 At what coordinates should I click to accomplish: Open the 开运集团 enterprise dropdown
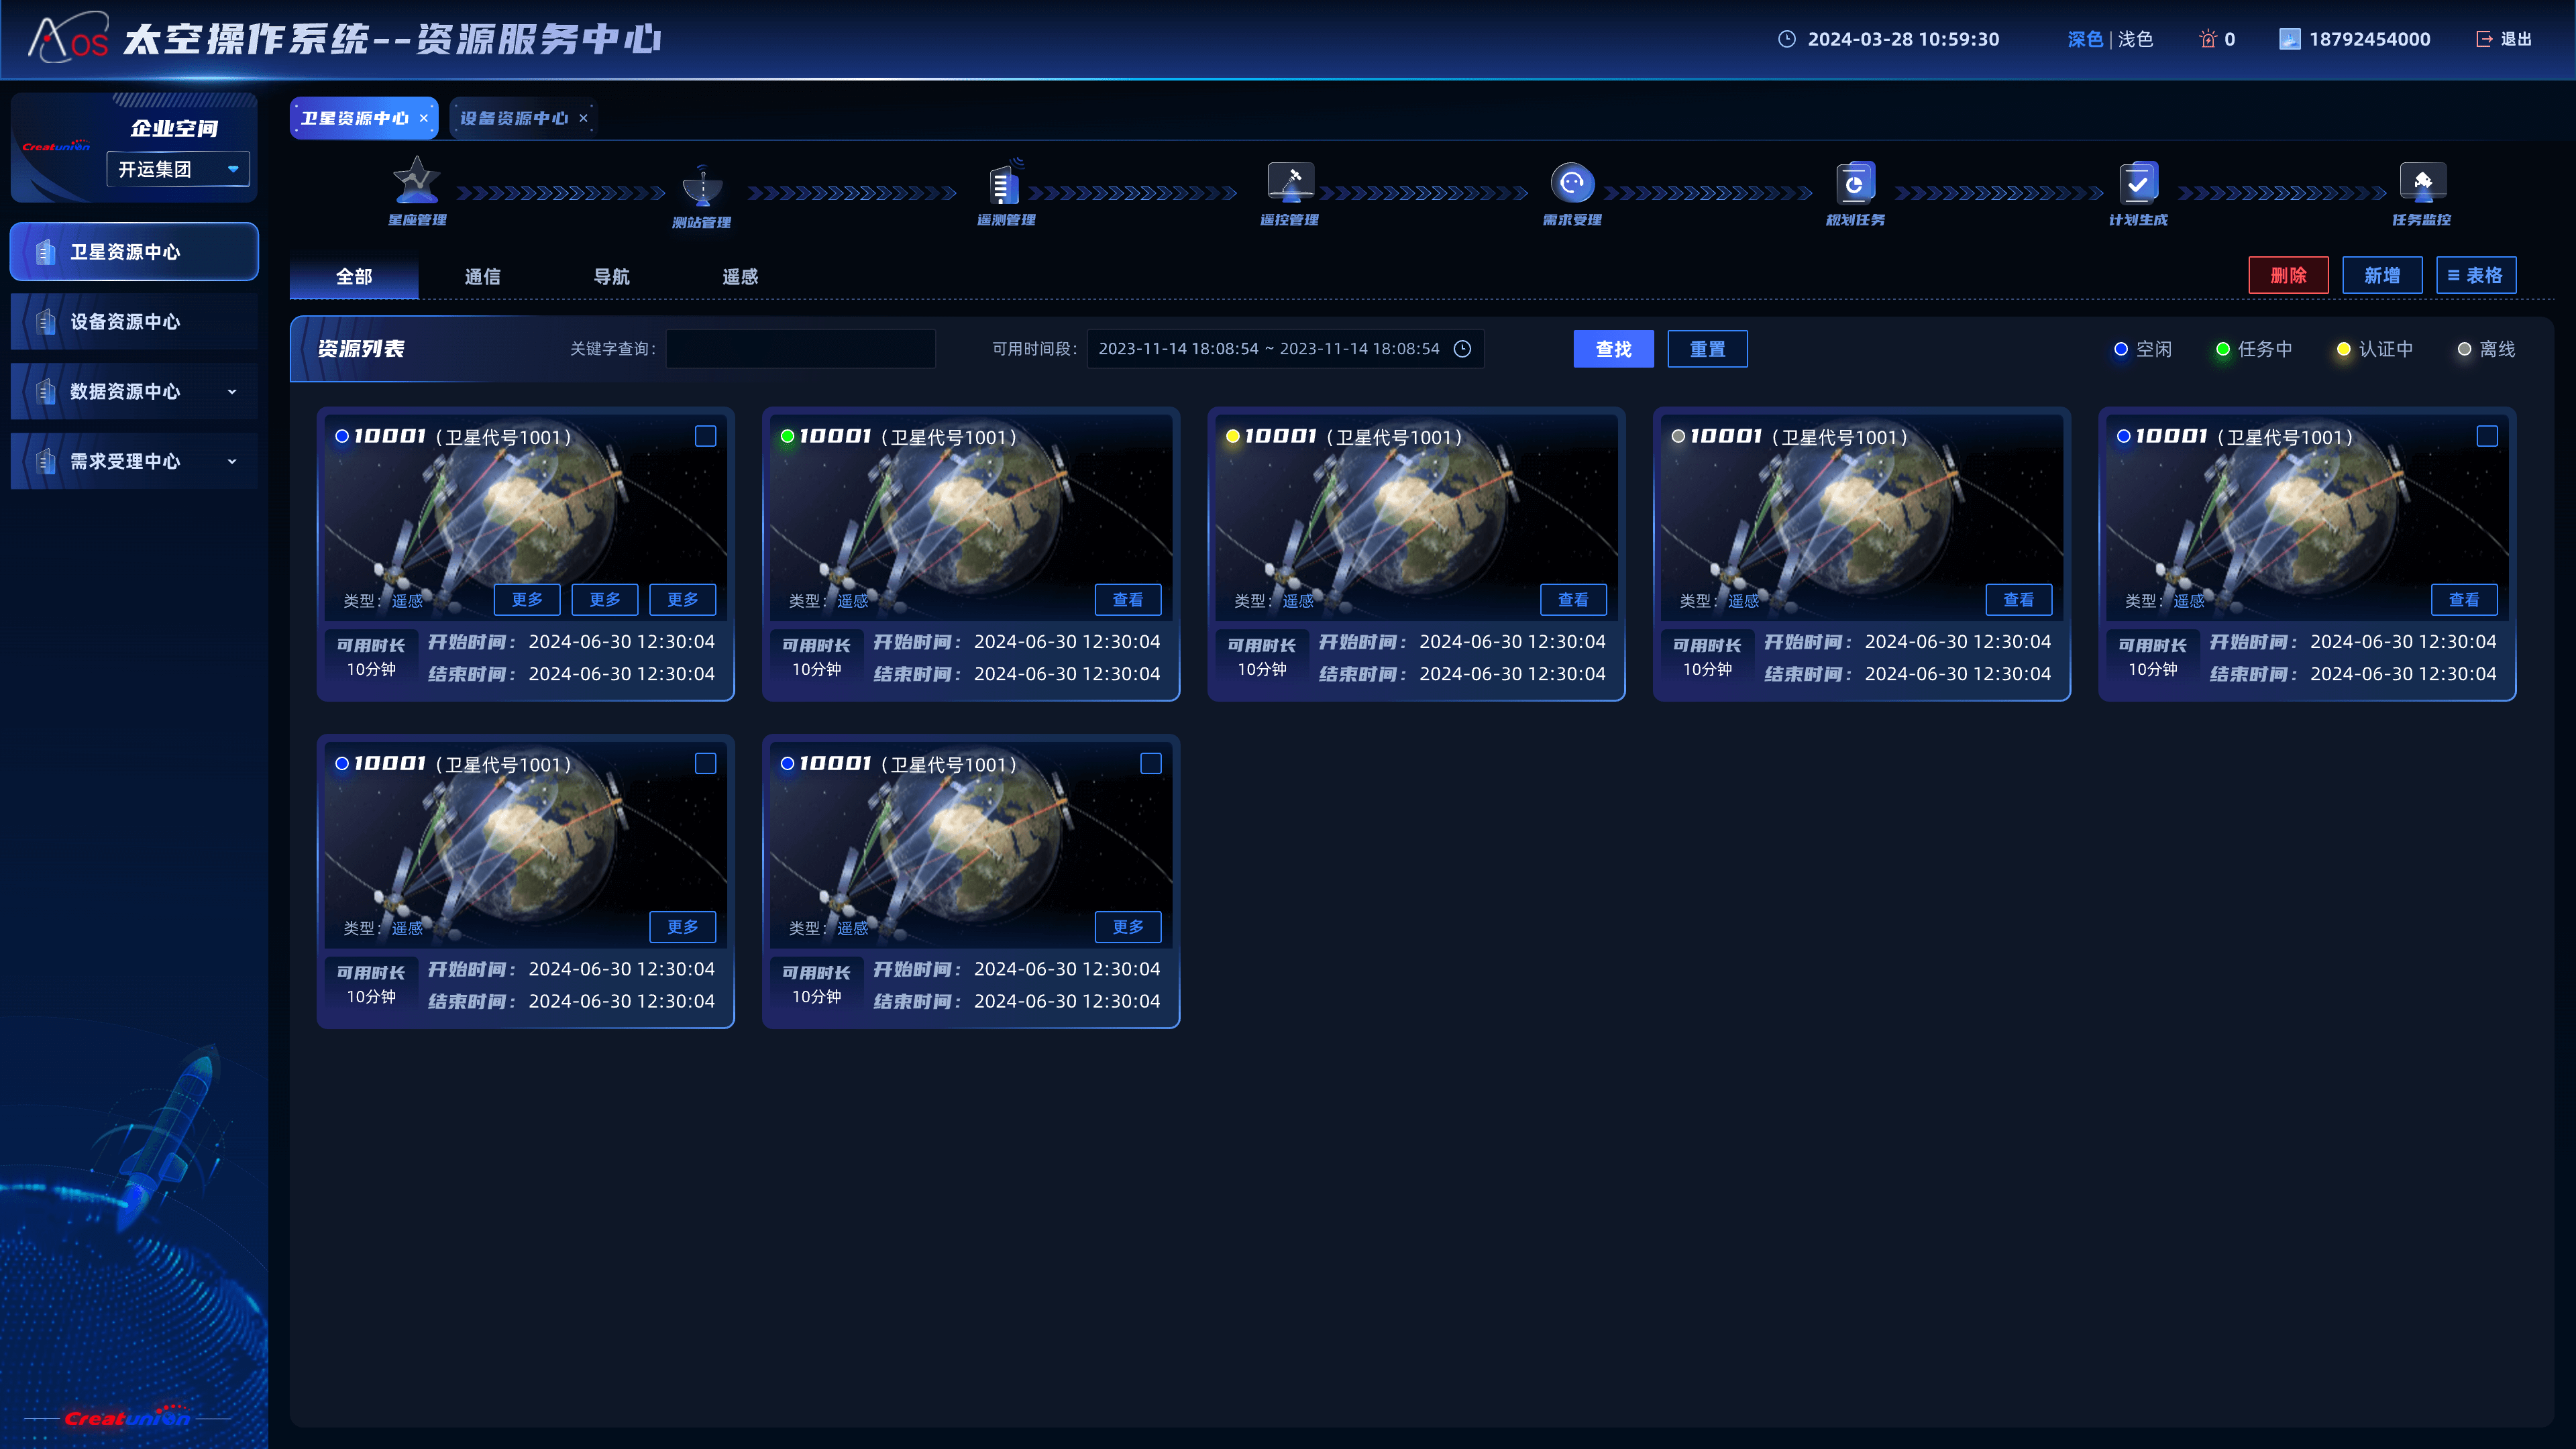tap(178, 169)
